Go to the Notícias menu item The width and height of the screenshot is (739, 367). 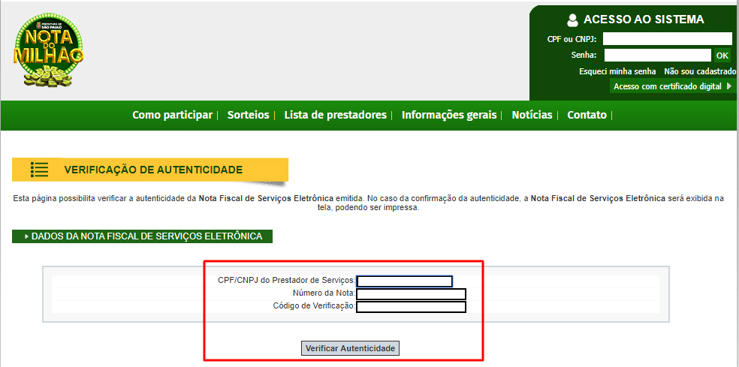coord(532,115)
